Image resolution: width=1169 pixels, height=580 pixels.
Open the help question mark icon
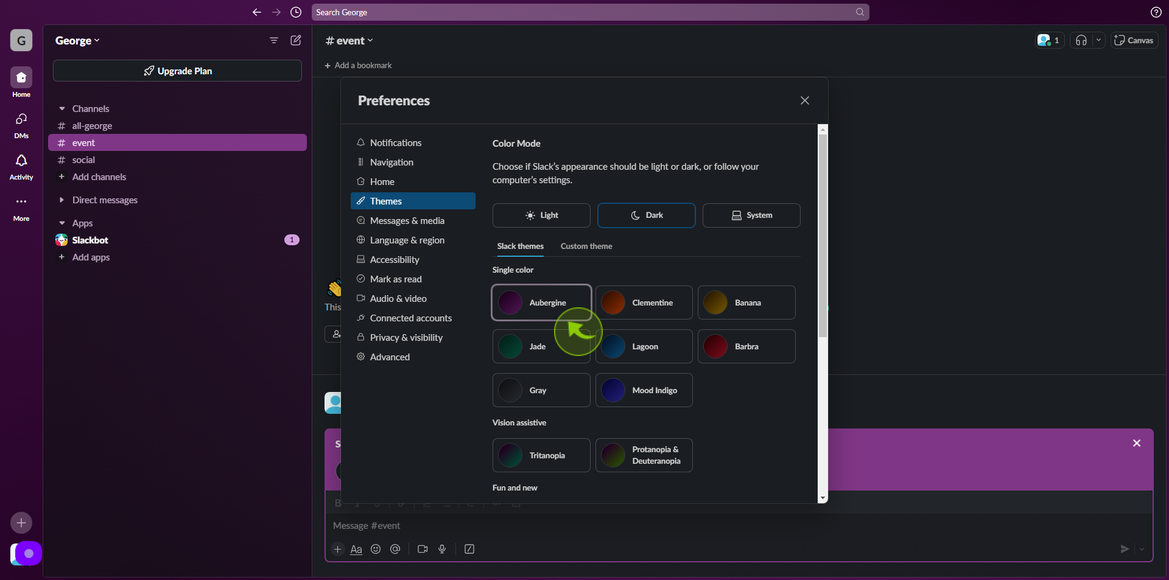point(1156,12)
